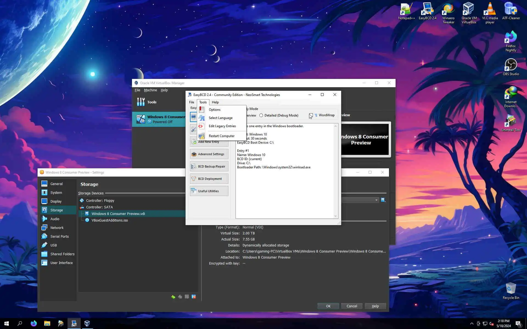Open the USB settings section

[54, 245]
